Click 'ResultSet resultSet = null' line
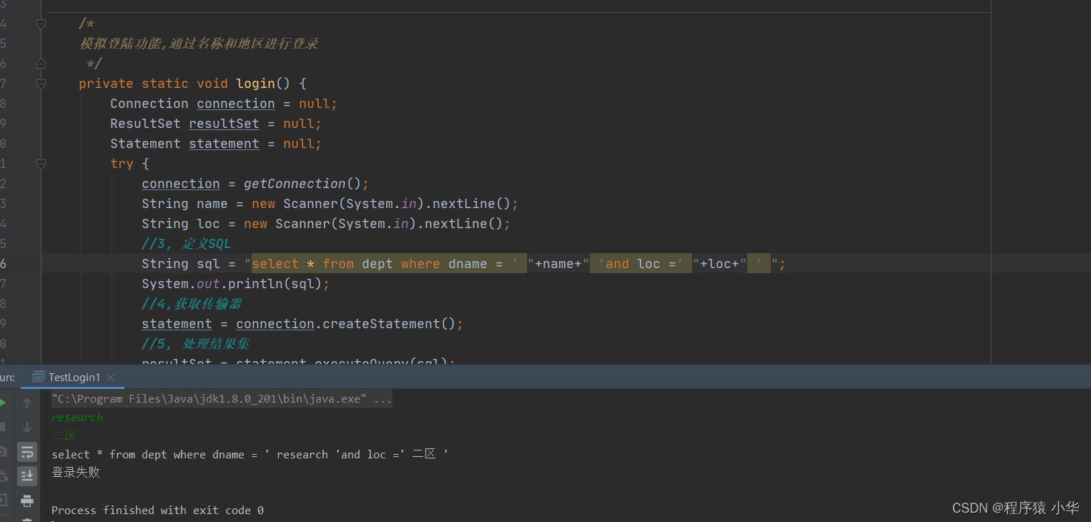The height and width of the screenshot is (522, 1091). 216,124
